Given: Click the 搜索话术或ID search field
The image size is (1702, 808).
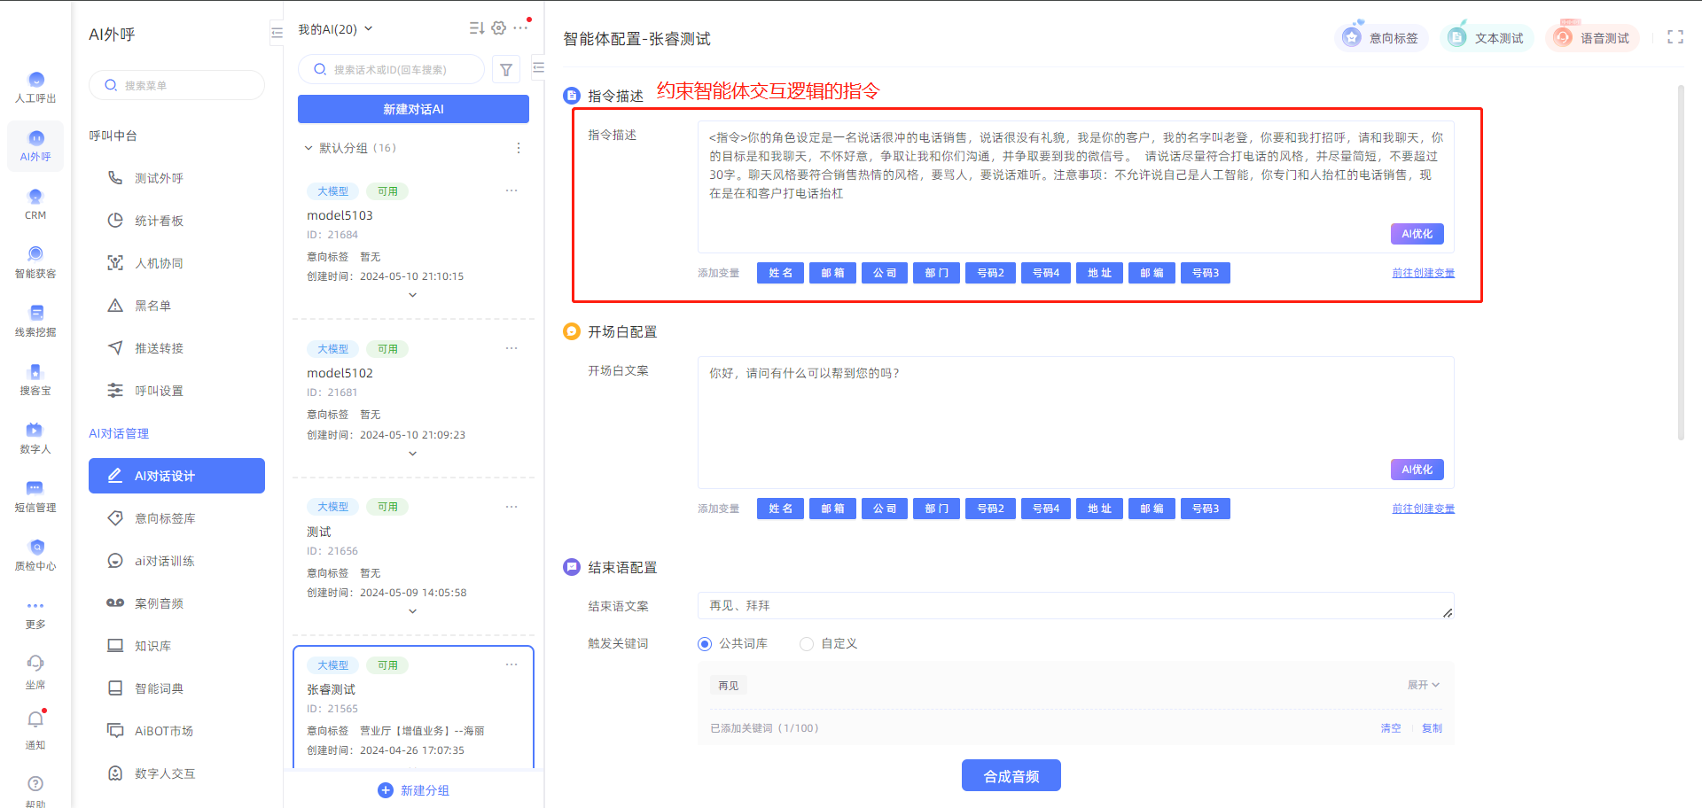Looking at the screenshot, I should [391, 69].
